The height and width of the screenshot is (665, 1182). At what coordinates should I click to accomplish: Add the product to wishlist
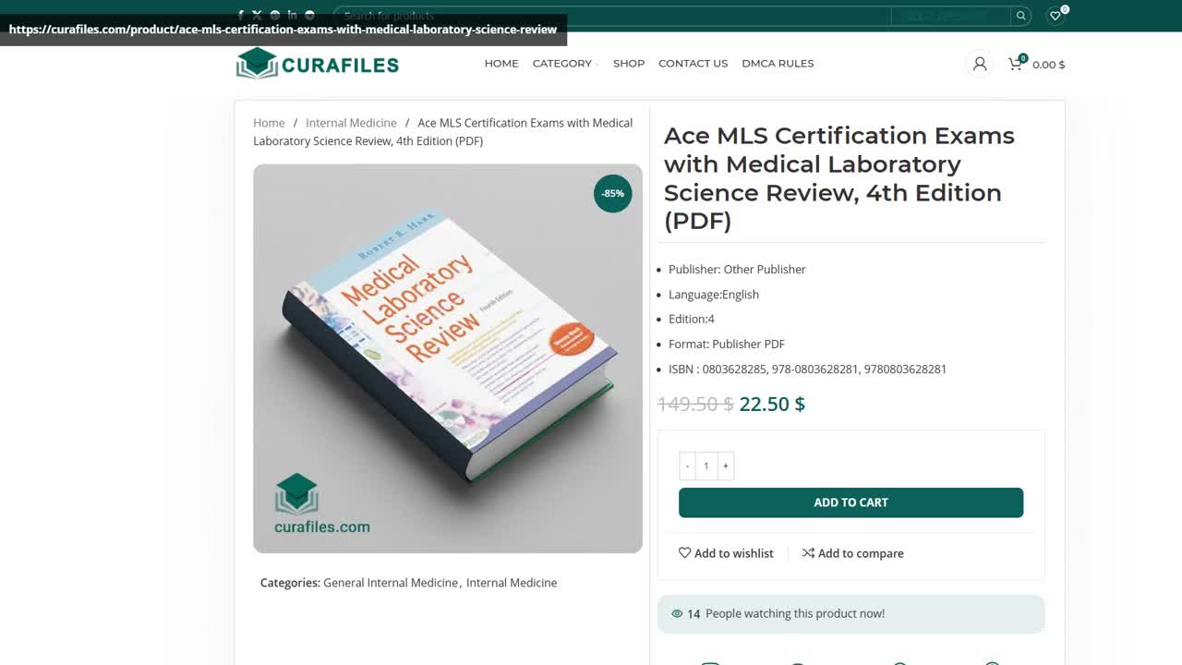726,552
